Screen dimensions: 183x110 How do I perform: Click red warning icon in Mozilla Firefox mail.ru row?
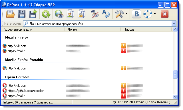pos(123,51)
